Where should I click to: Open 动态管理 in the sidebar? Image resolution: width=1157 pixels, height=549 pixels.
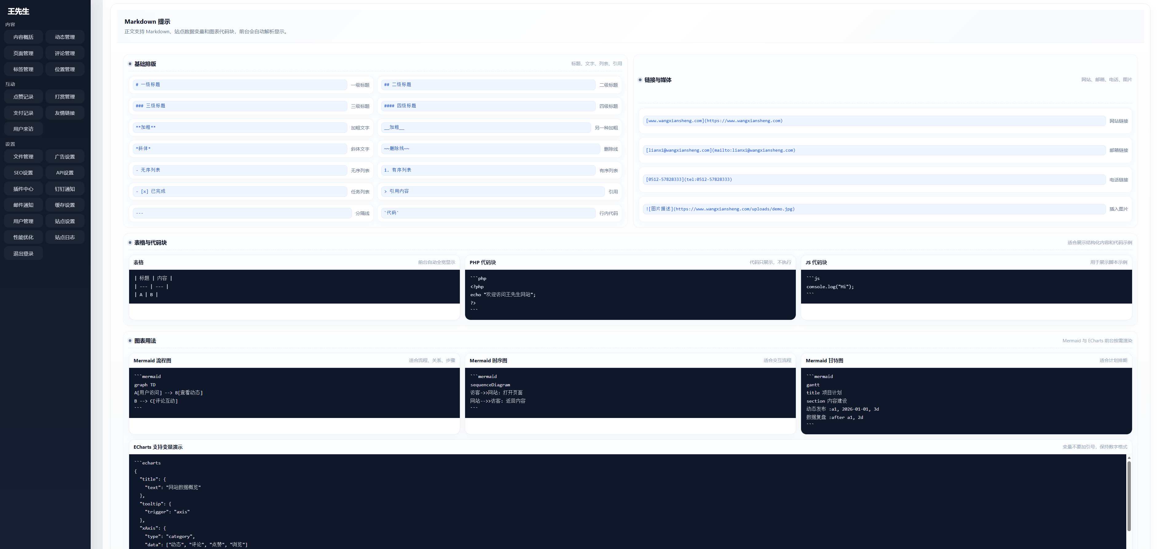coord(65,37)
